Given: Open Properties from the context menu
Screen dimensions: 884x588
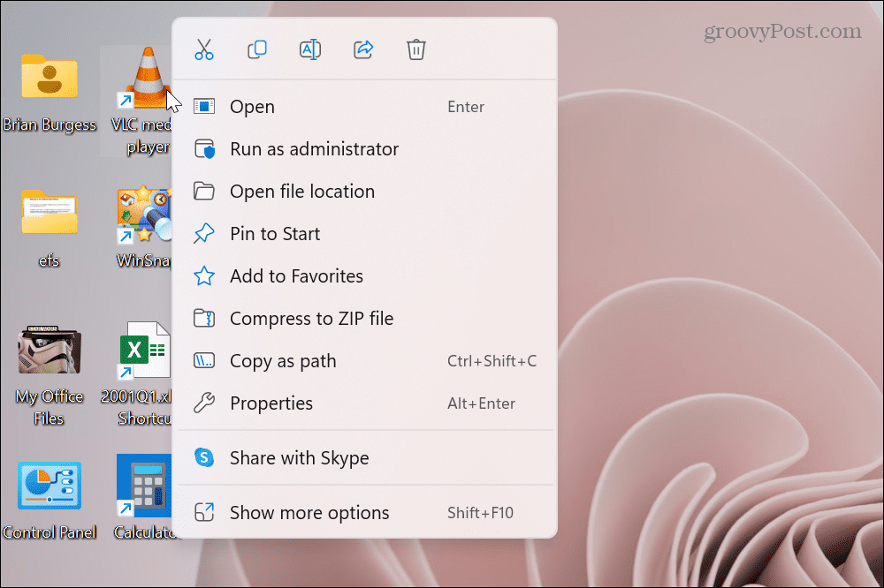Looking at the screenshot, I should pyautogui.click(x=365, y=403).
